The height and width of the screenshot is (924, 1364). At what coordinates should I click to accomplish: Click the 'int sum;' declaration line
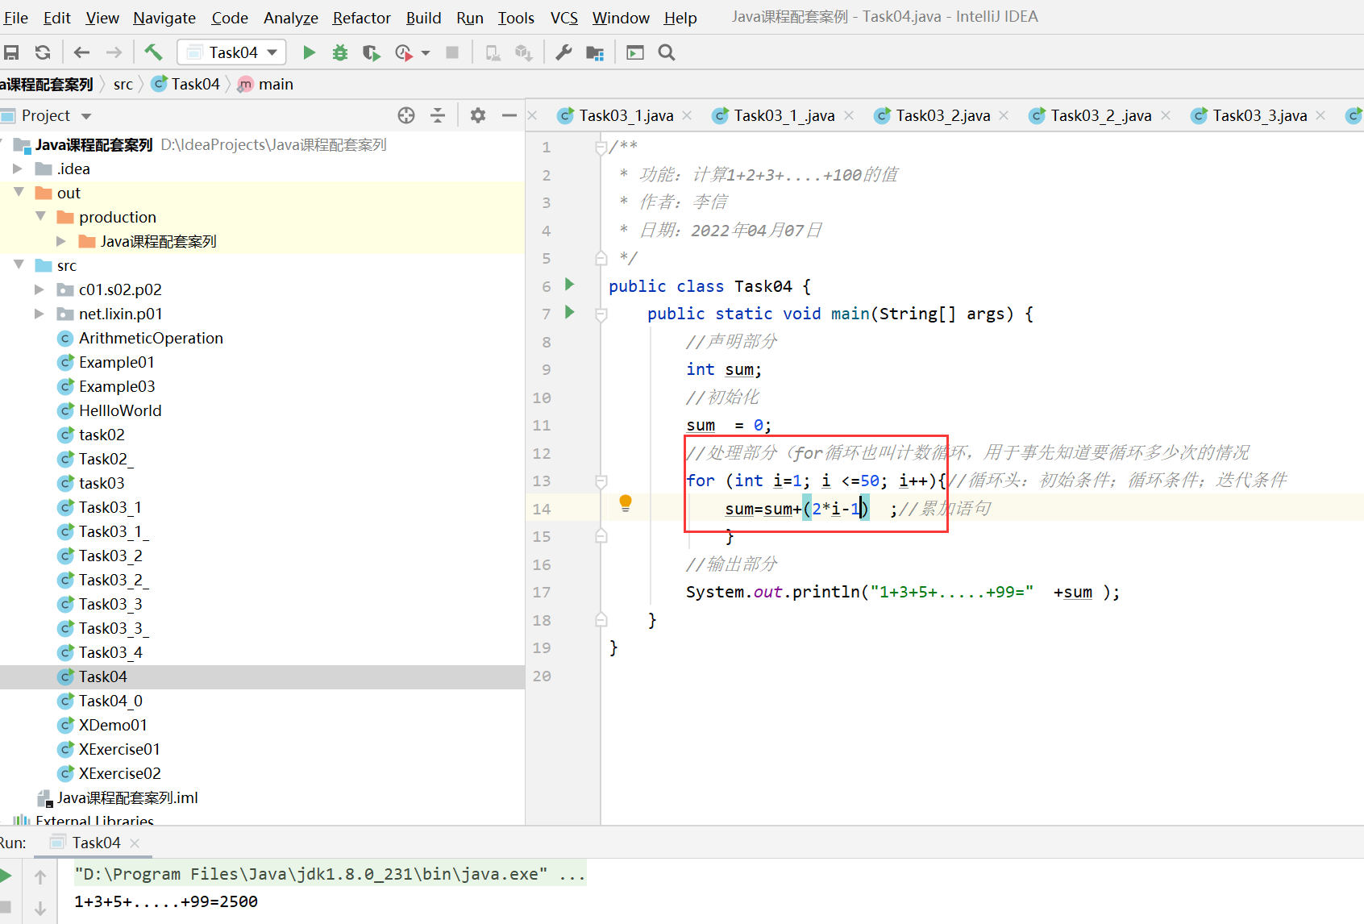point(723,369)
